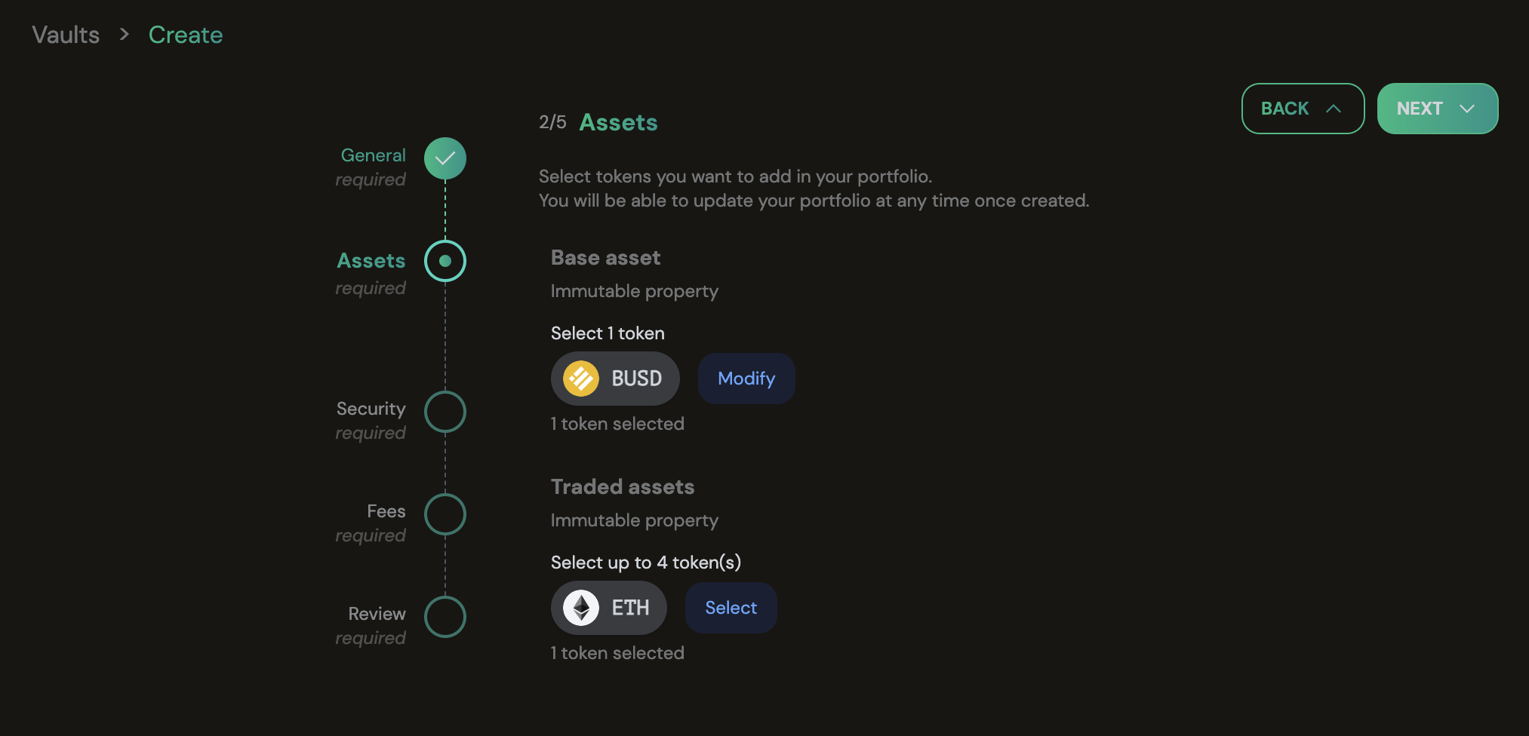Click the Review step circle
The width and height of the screenshot is (1529, 736).
445,617
